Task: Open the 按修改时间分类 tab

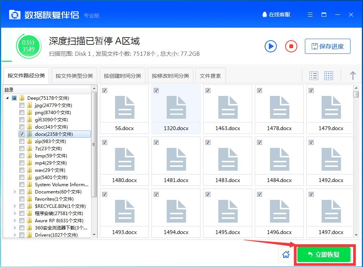Action: click(x=170, y=76)
